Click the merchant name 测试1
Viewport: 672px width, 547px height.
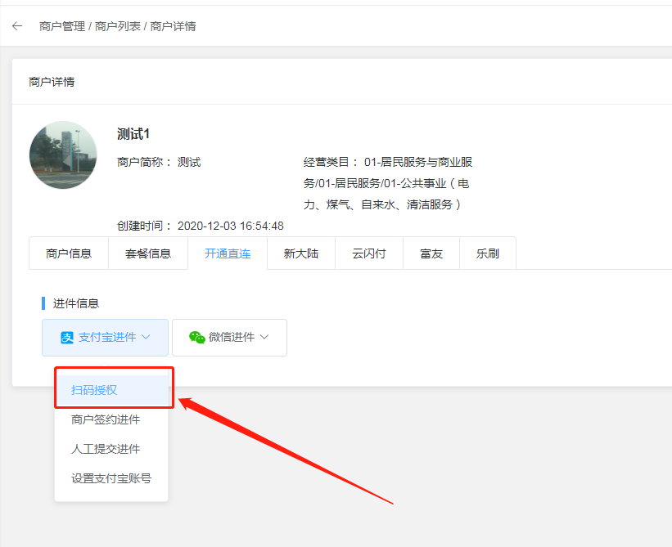click(133, 134)
